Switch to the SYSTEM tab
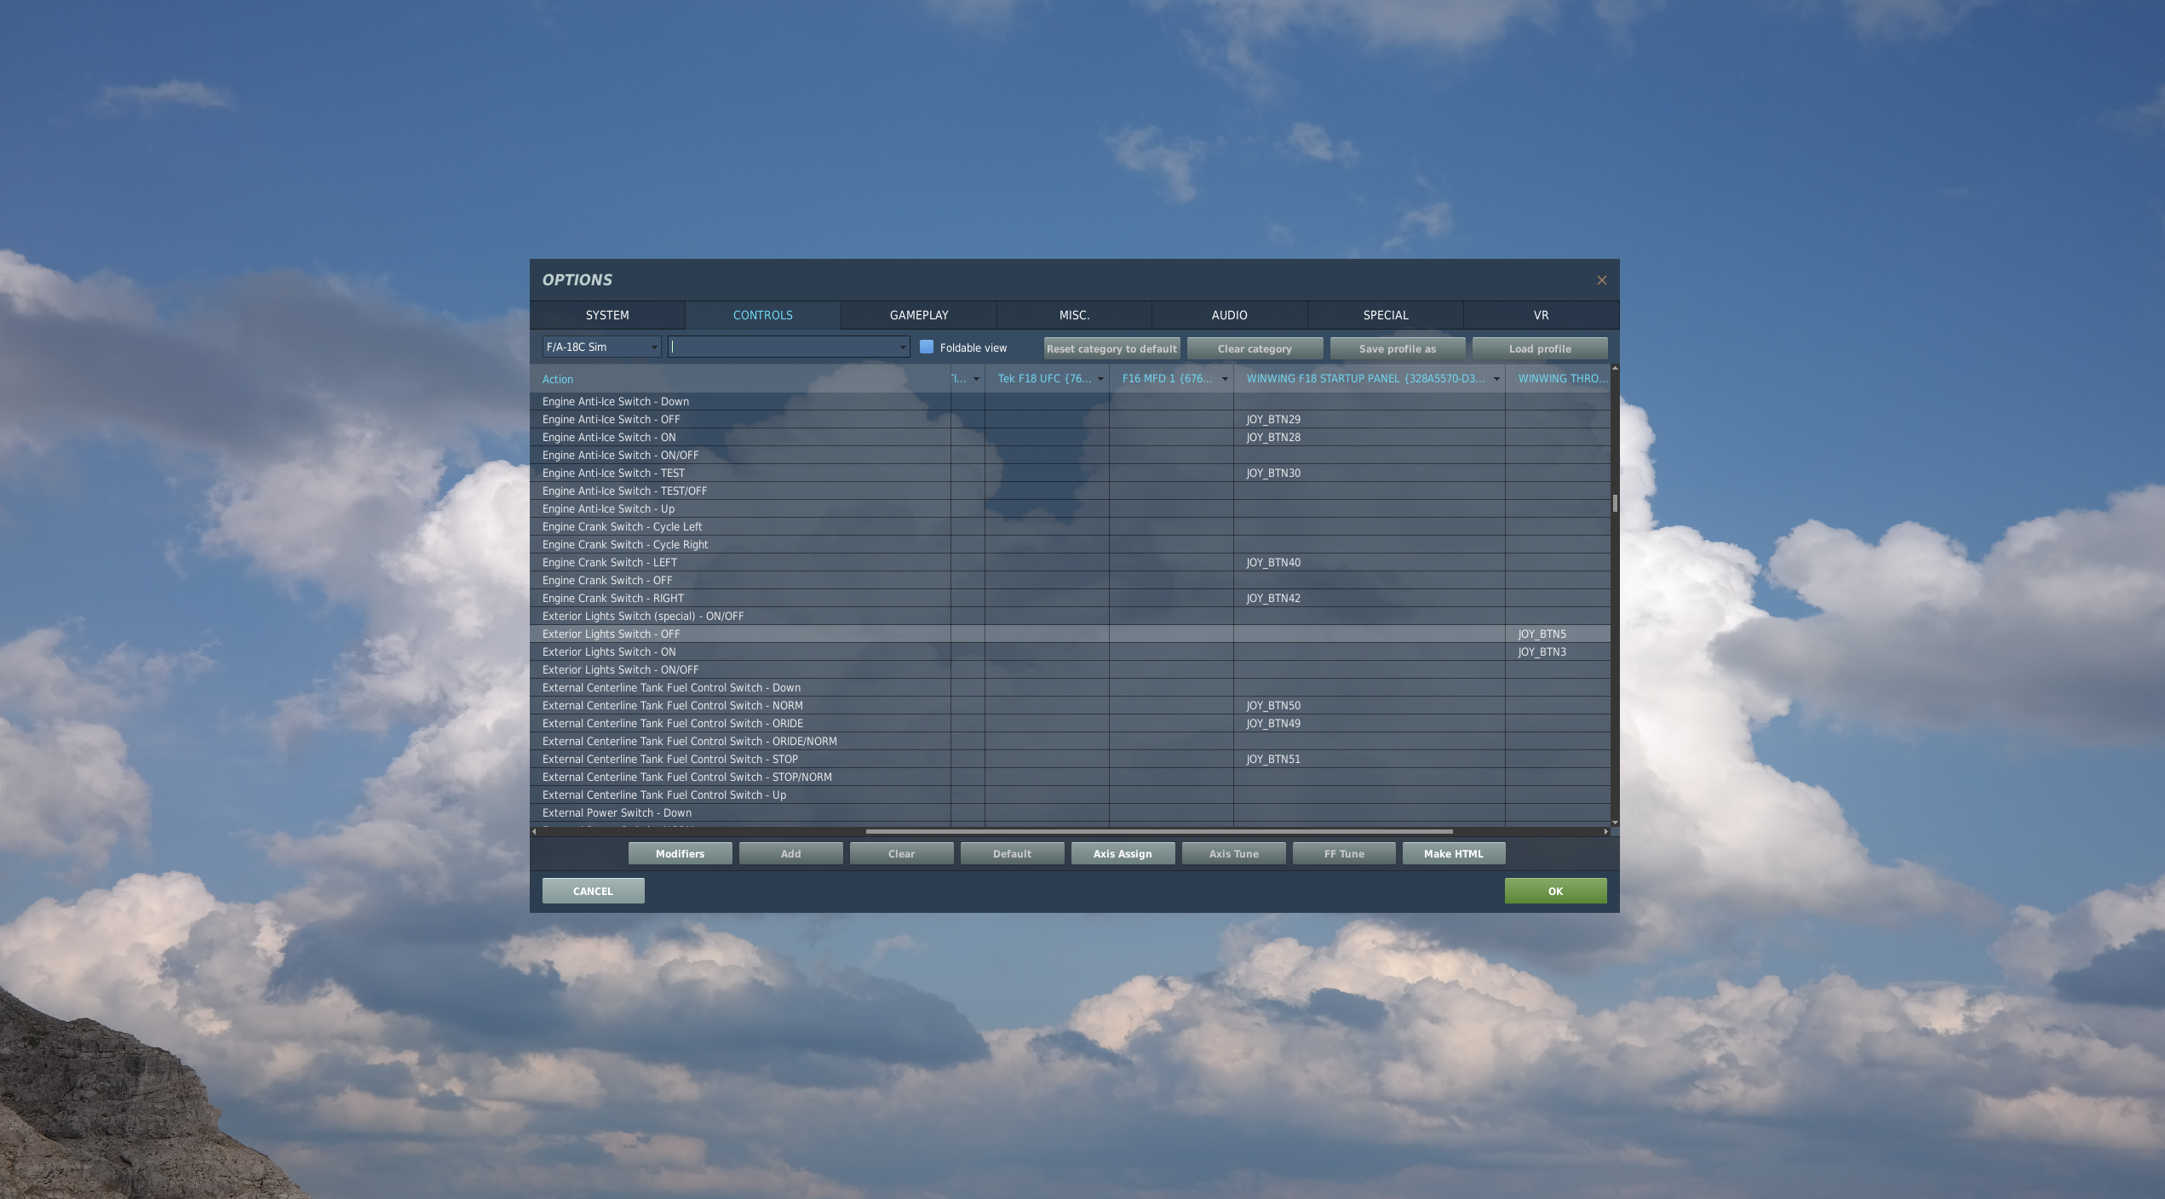 (x=607, y=315)
